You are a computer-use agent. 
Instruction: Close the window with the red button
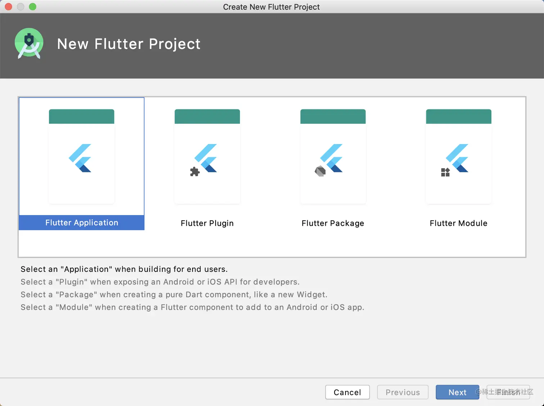pyautogui.click(x=9, y=6)
